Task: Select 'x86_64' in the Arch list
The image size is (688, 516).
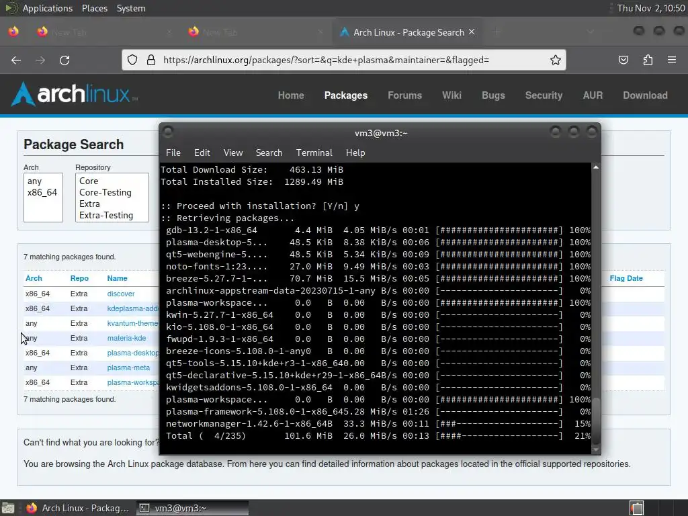Action: (x=43, y=193)
